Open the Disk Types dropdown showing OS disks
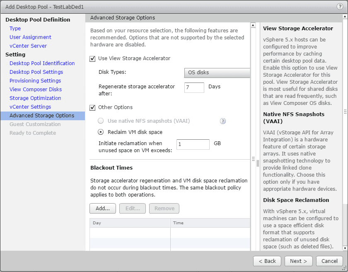Image resolution: width=348 pixels, height=272 pixels. [217, 73]
